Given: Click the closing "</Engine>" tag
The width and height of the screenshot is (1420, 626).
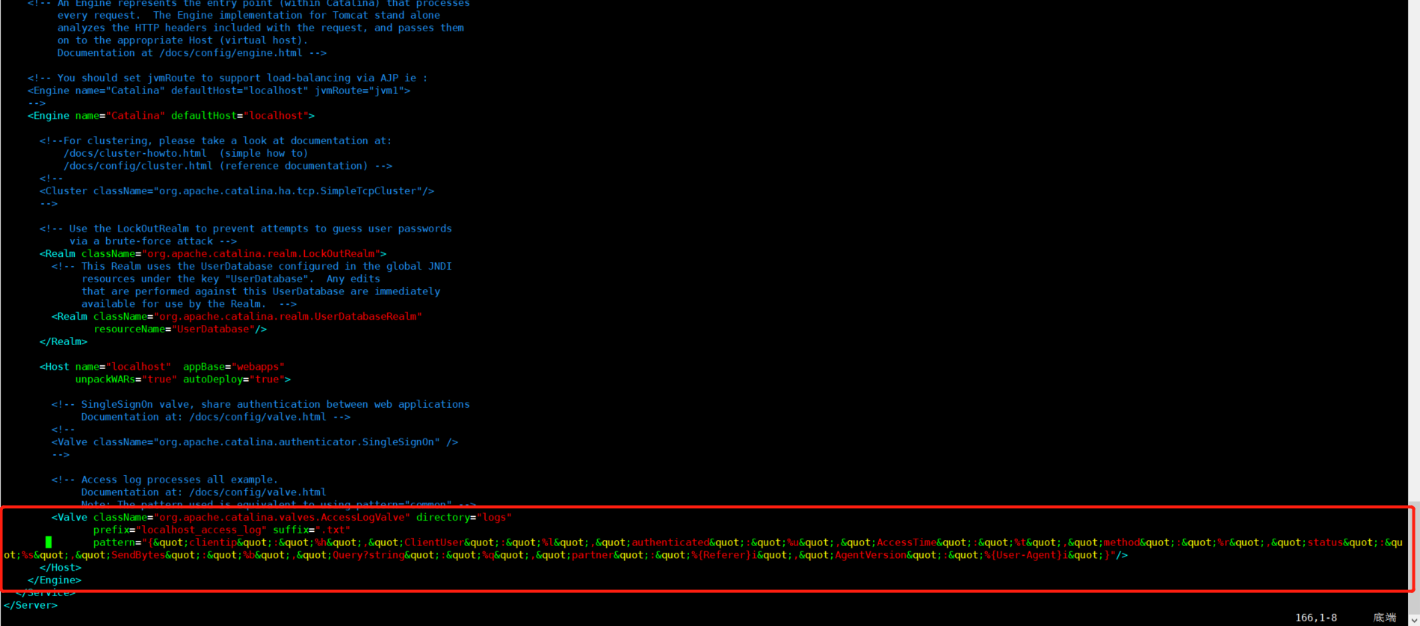Looking at the screenshot, I should 55,580.
